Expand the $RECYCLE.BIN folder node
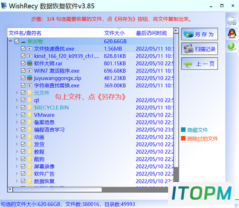The image size is (239, 208). point(17,107)
